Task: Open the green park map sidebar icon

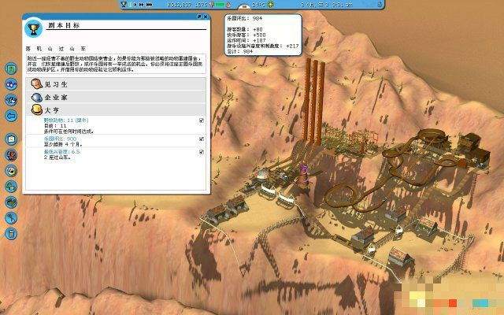Action: (11, 69)
